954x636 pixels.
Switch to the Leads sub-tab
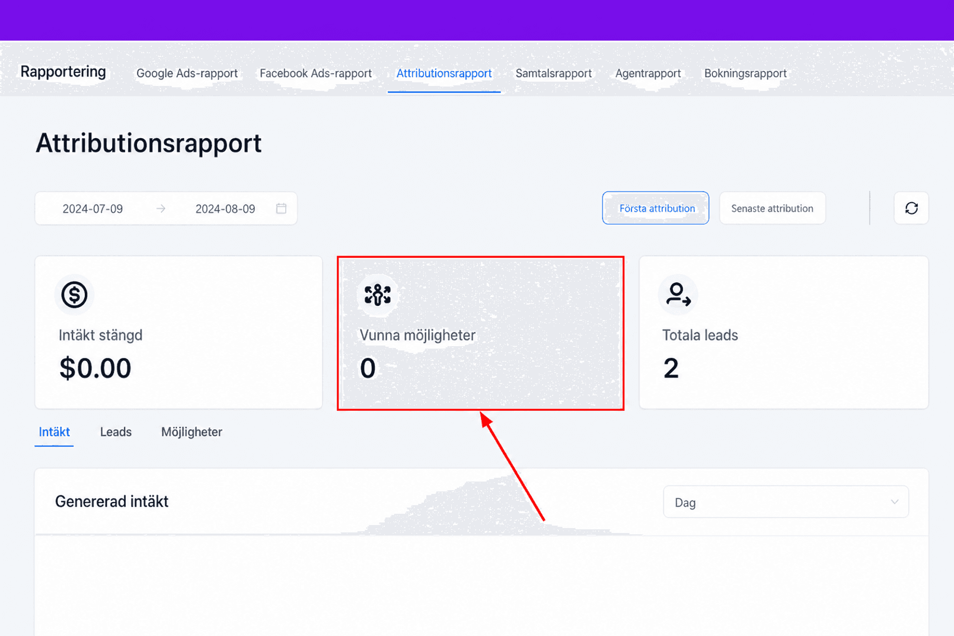click(x=116, y=432)
